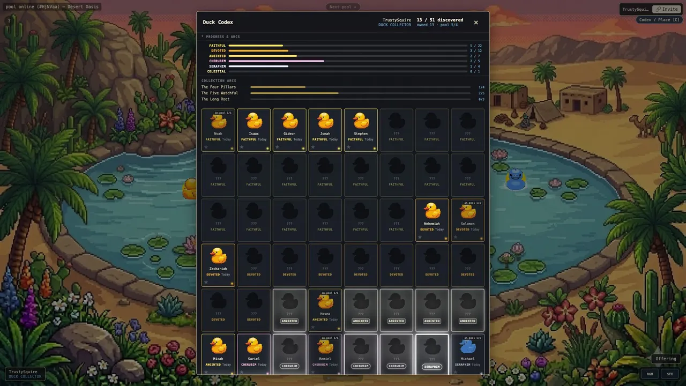Click the Invite button
686x386 pixels.
[x=667, y=9]
